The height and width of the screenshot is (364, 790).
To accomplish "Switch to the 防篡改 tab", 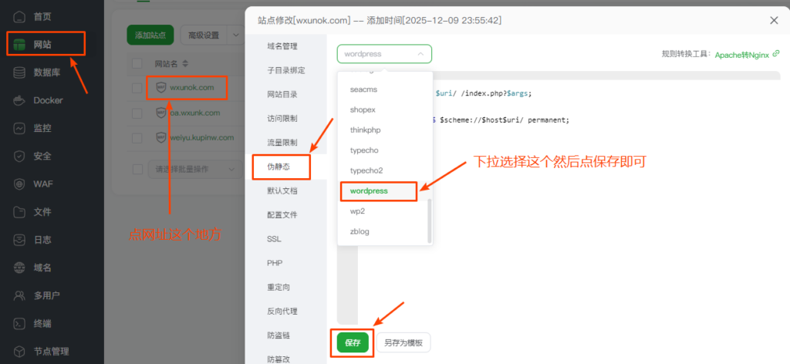I will [x=285, y=359].
